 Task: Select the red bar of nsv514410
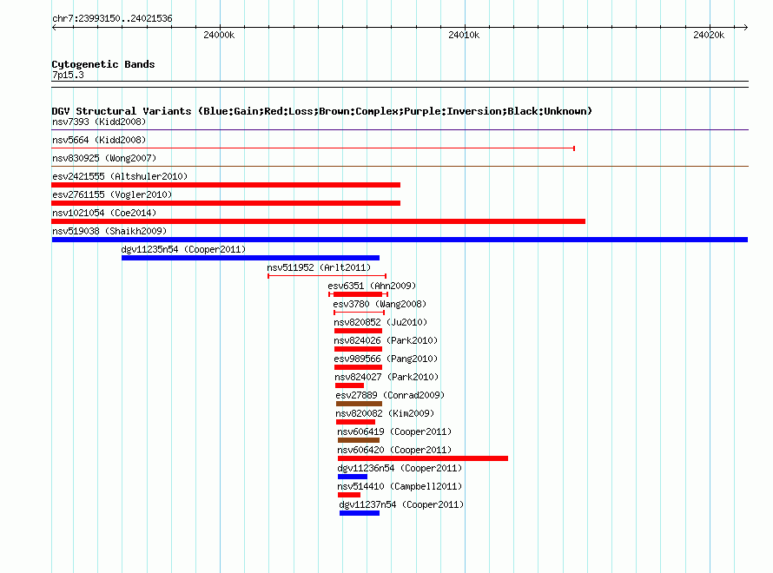[349, 495]
